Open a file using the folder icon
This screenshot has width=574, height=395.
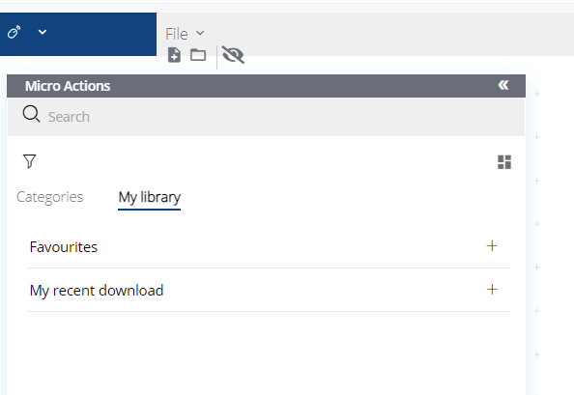tap(198, 55)
